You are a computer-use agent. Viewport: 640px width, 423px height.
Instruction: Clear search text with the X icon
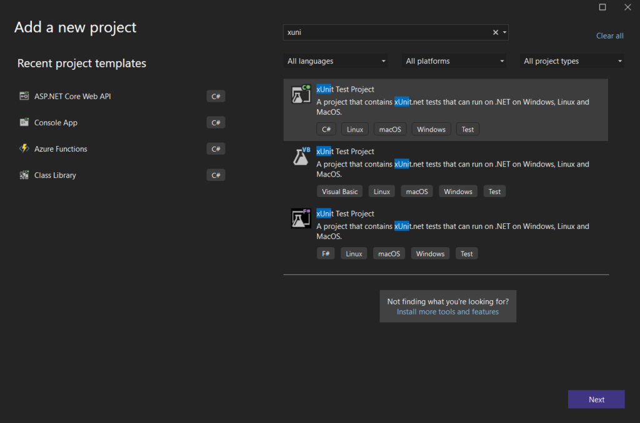(x=496, y=32)
